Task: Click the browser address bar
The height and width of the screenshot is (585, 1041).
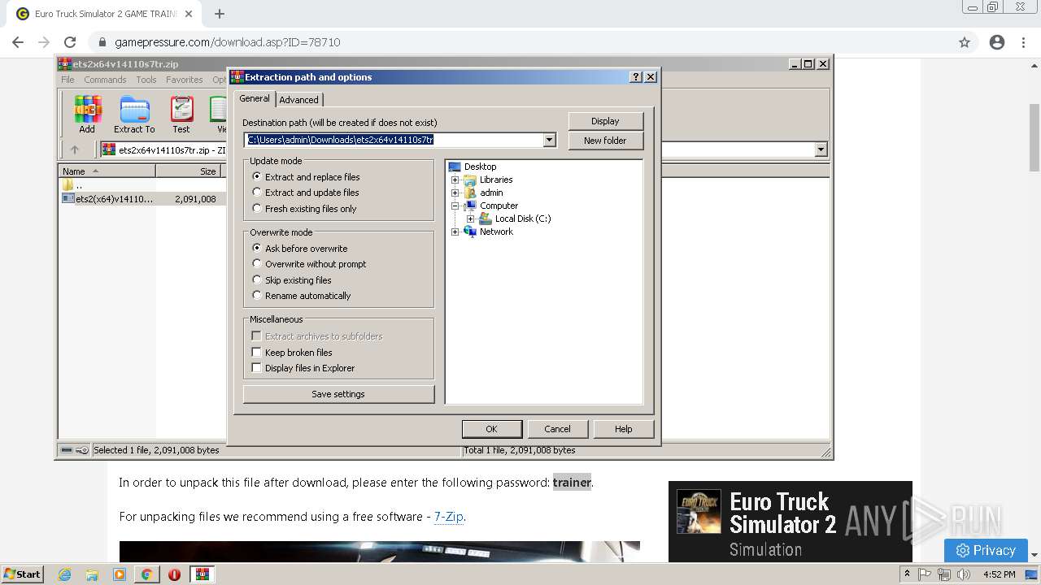Action: click(520, 42)
